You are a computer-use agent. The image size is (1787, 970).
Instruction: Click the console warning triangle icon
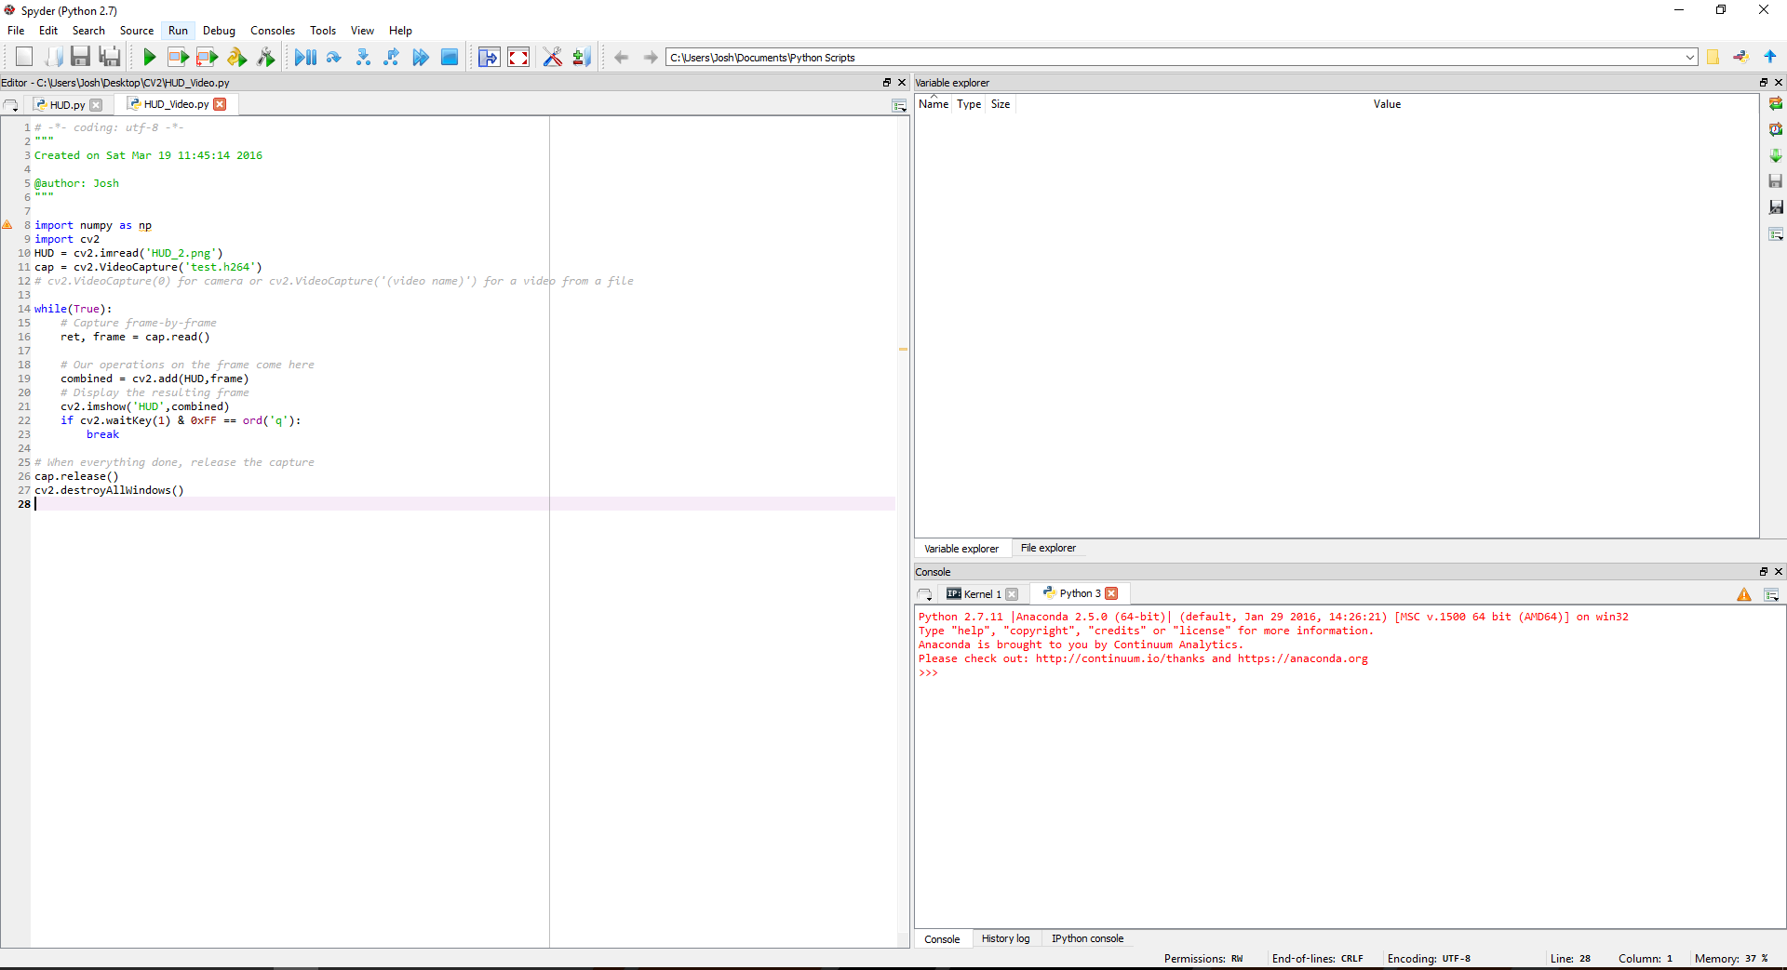1744,595
